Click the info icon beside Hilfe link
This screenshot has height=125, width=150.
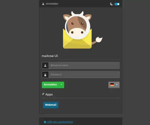45,122
